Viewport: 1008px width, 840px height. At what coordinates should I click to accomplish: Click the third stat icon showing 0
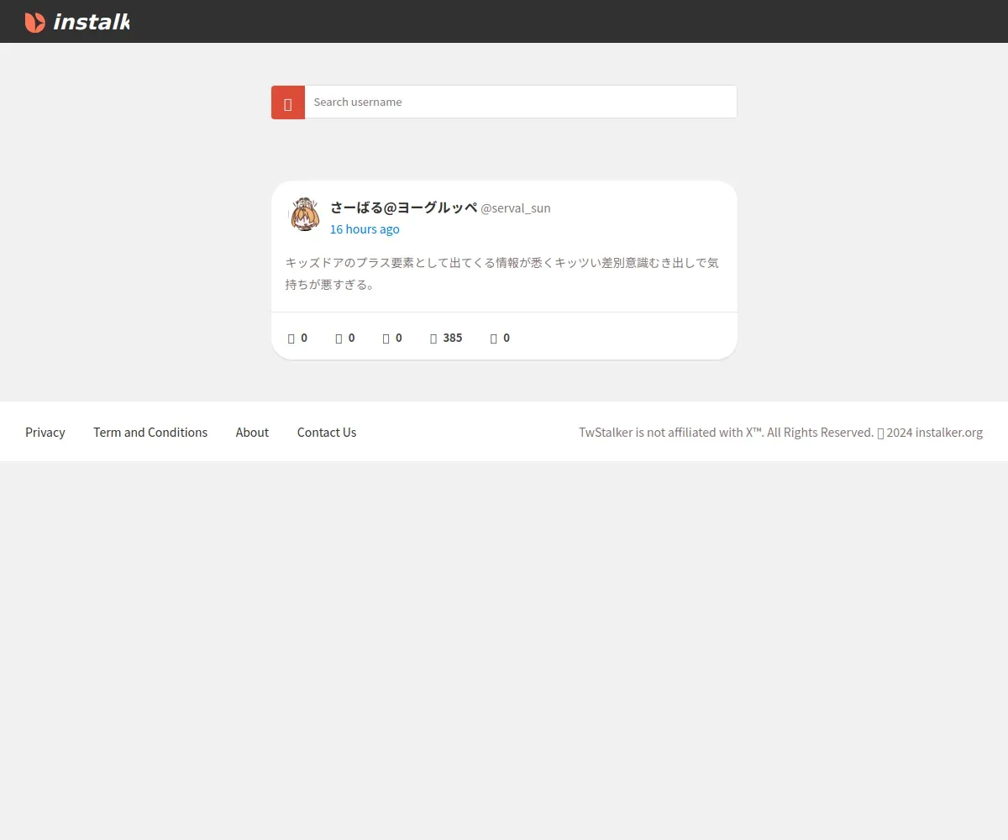[386, 338]
